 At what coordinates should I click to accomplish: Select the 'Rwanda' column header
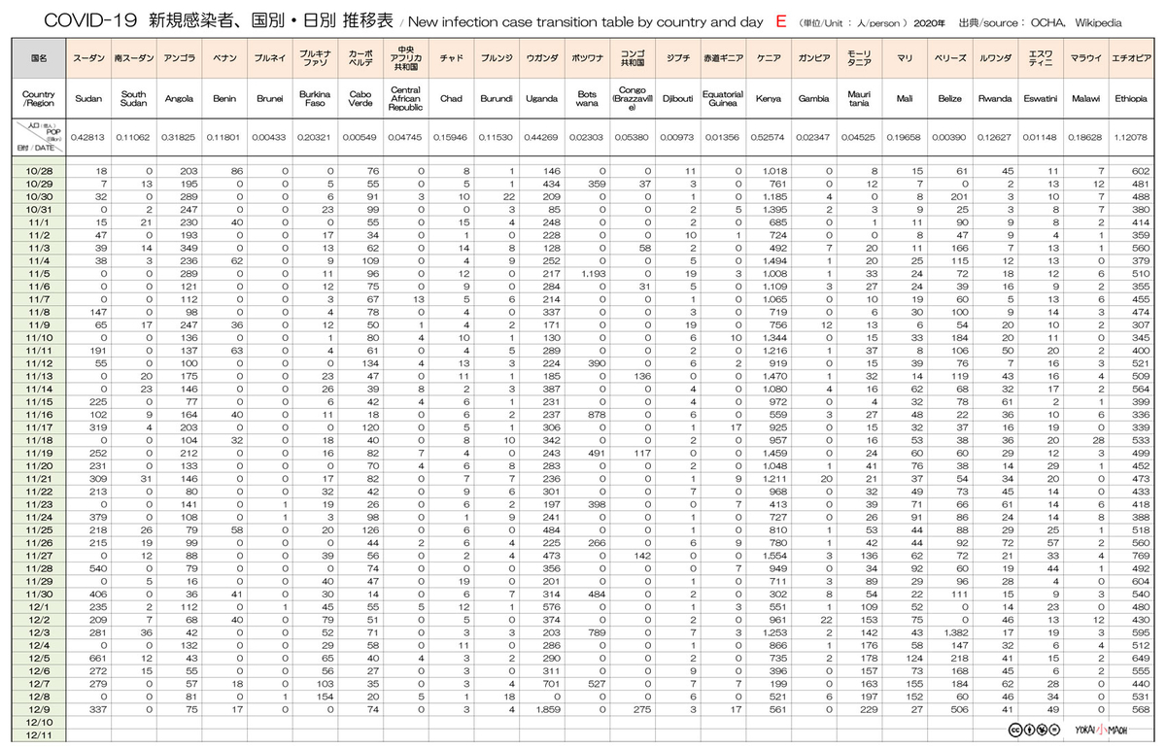tap(994, 99)
